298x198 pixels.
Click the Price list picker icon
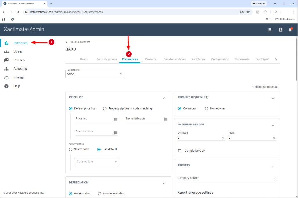[x=116, y=120]
